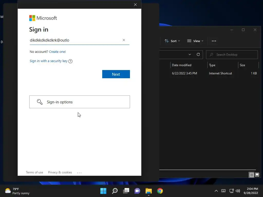Clear the email field with the X icon
This screenshot has height=197, width=263.
(124, 40)
